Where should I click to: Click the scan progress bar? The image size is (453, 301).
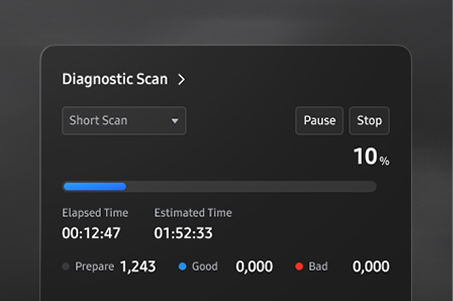[x=219, y=186]
